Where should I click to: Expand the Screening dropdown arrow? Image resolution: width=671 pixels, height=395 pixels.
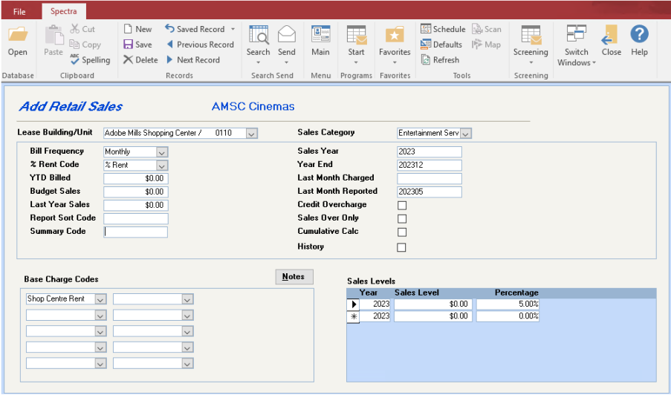point(531,62)
